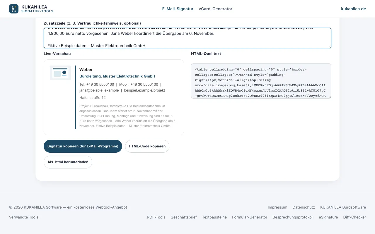Click the name Weber in preview

(86, 70)
